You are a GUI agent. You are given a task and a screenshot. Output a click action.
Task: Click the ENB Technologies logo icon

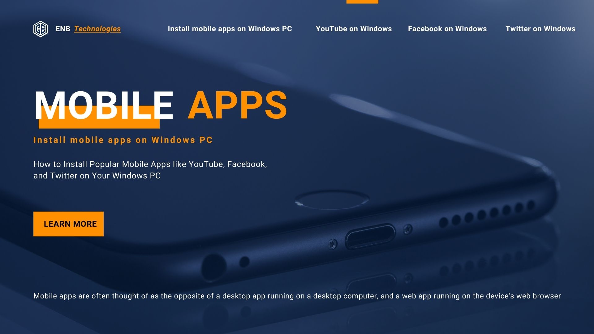[41, 28]
